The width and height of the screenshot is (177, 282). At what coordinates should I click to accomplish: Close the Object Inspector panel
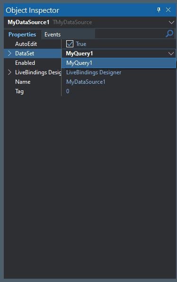(x=168, y=10)
